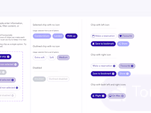Click the Outlined disabled chip

pos(58,79)
